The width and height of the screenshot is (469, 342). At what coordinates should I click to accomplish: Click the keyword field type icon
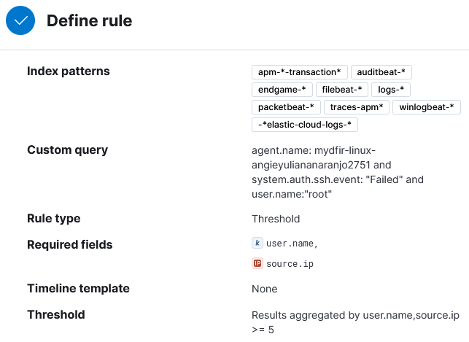coord(257,243)
